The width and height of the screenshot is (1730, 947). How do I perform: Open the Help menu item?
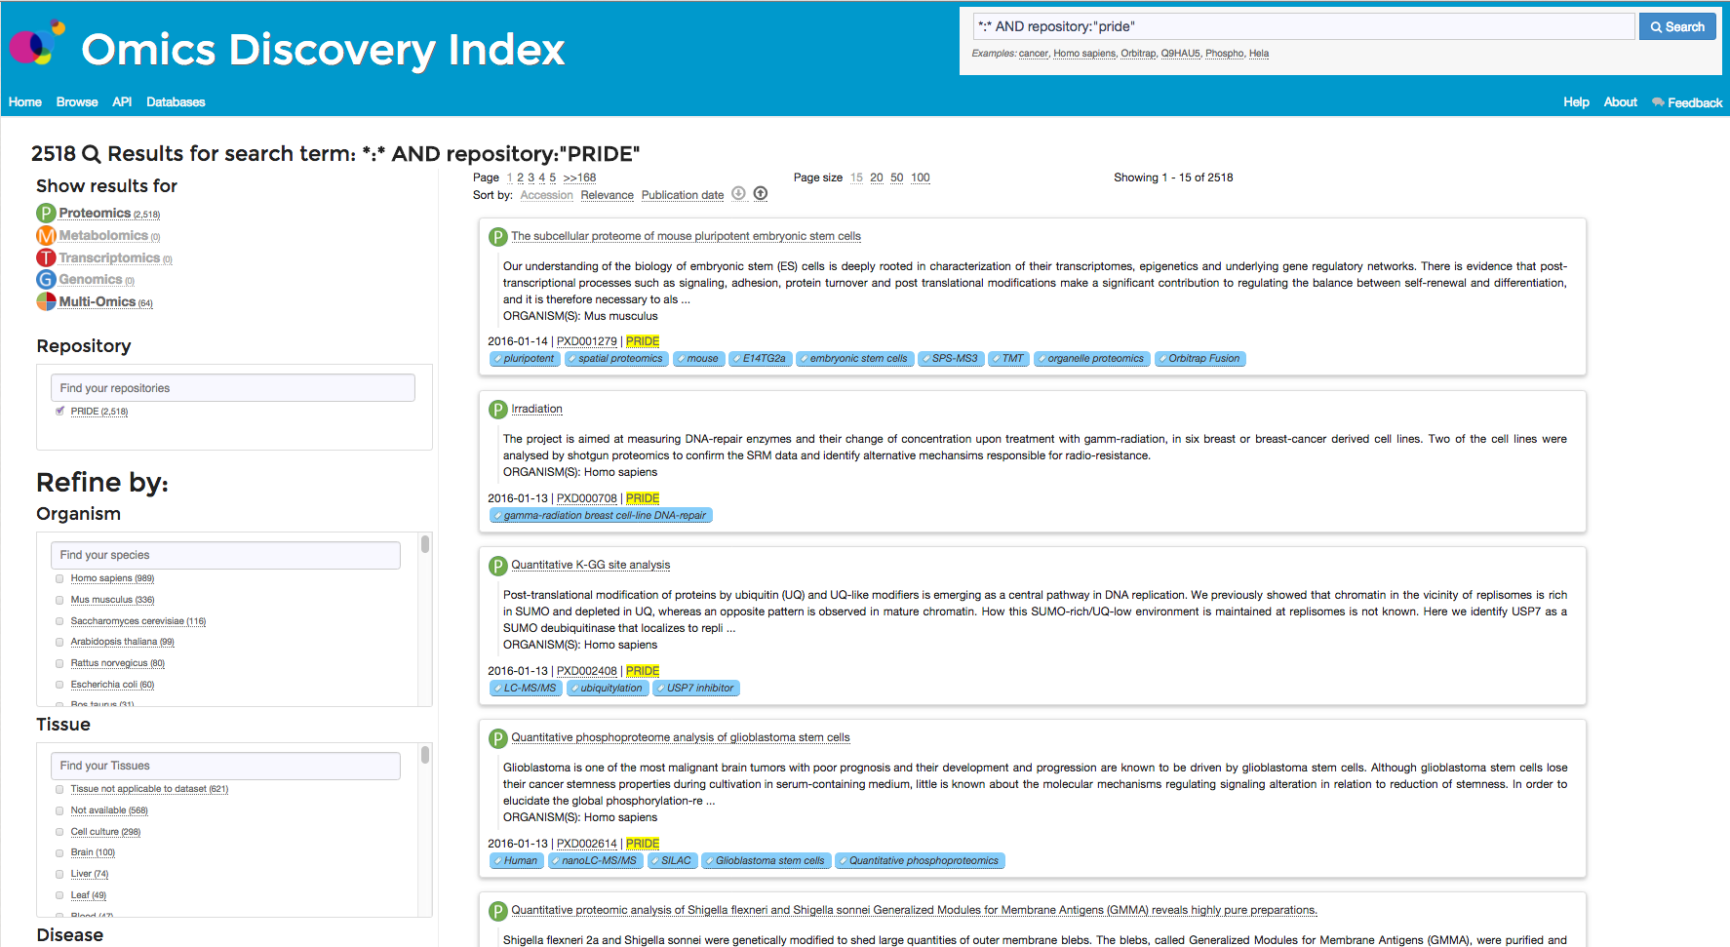[x=1576, y=101]
